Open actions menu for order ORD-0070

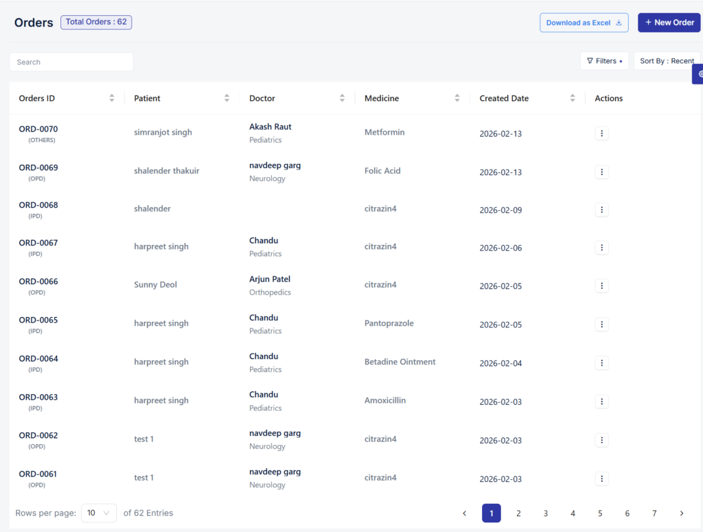tap(601, 134)
